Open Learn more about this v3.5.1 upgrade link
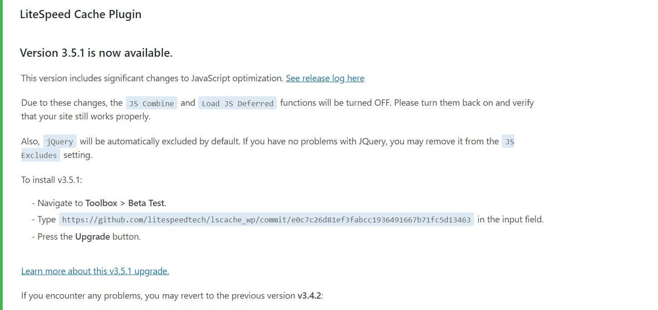Viewport: 658px width, 310px height. 95,271
